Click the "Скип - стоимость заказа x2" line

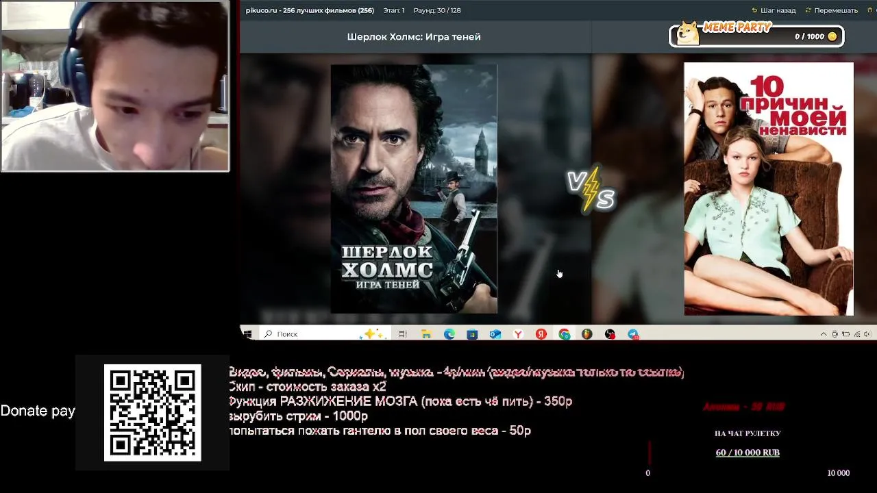click(307, 387)
